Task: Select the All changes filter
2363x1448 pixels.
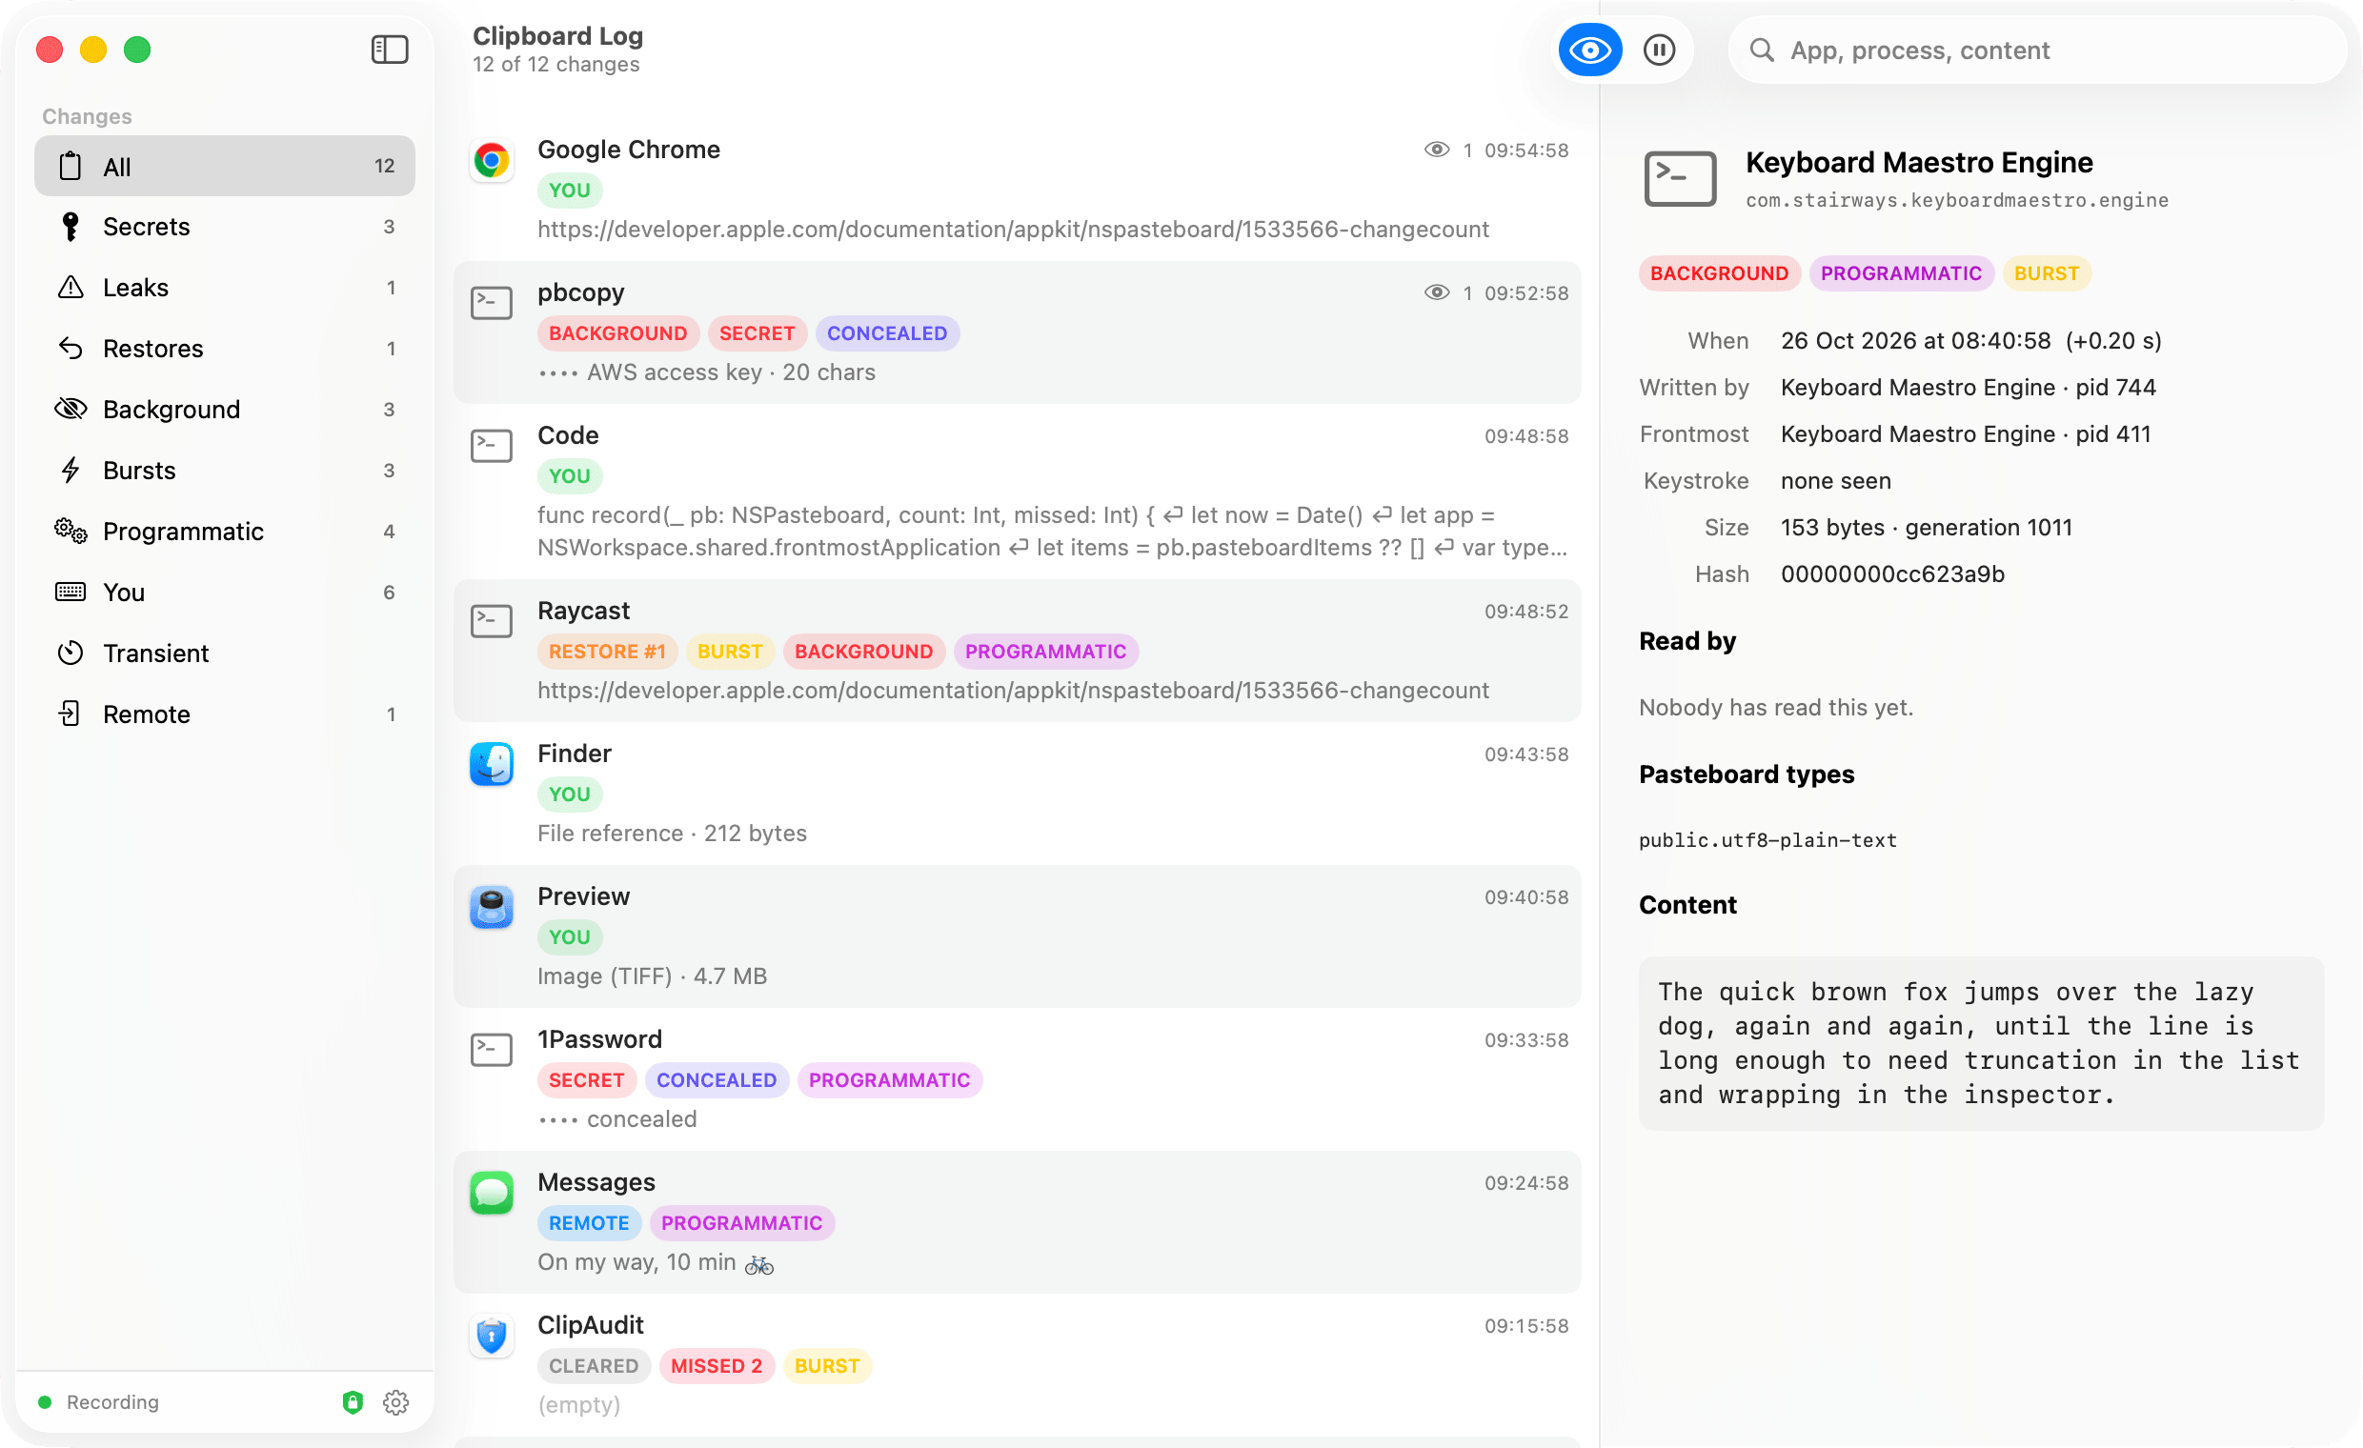Action: [x=225, y=166]
